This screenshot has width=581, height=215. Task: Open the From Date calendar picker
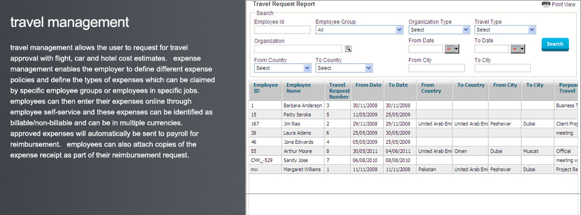(452, 49)
